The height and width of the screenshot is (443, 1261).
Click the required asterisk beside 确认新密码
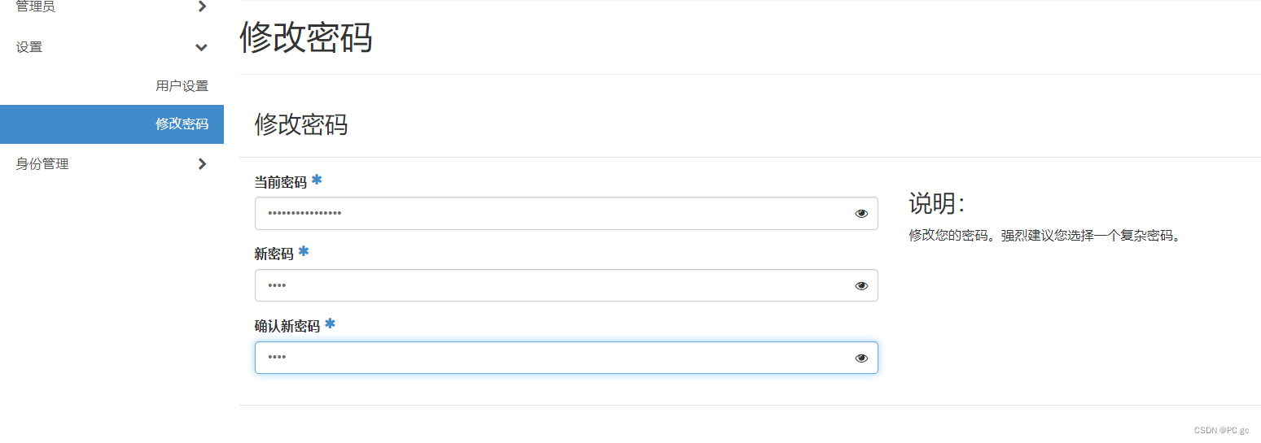tap(330, 324)
